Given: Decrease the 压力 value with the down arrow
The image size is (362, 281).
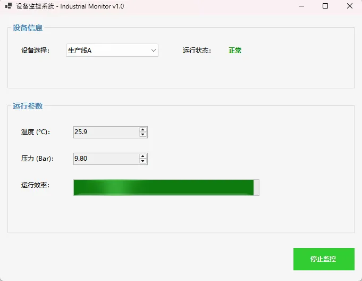Looking at the screenshot, I should (142, 161).
